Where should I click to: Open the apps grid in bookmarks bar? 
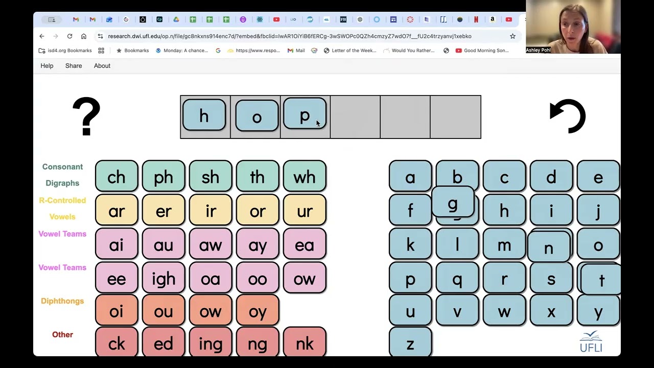click(x=101, y=51)
